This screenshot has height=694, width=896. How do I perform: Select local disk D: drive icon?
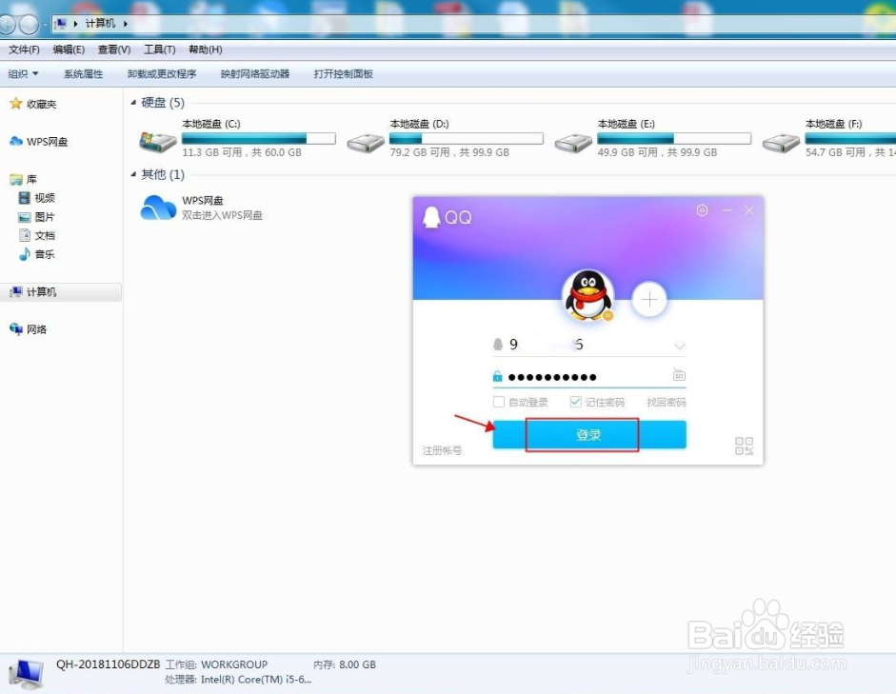(x=366, y=143)
